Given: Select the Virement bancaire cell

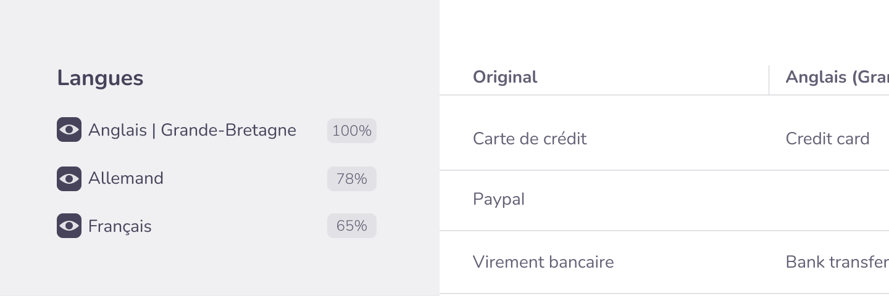Looking at the screenshot, I should pos(543,262).
